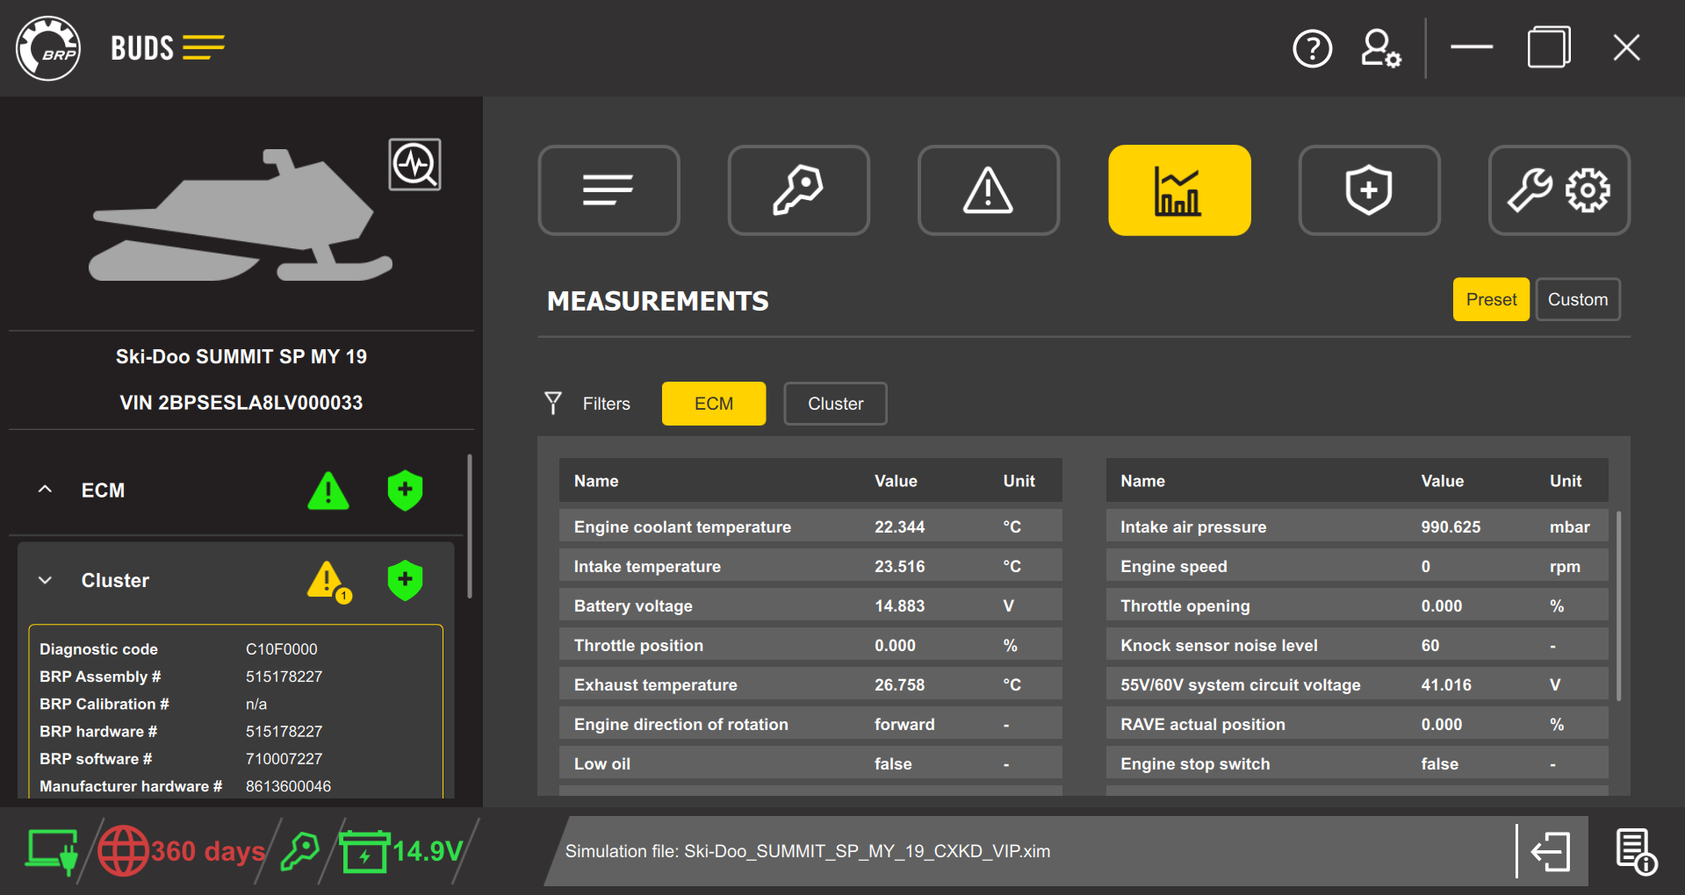Open the Faults warning triangle page
Viewport: 1685px width, 895px height.
[988, 190]
